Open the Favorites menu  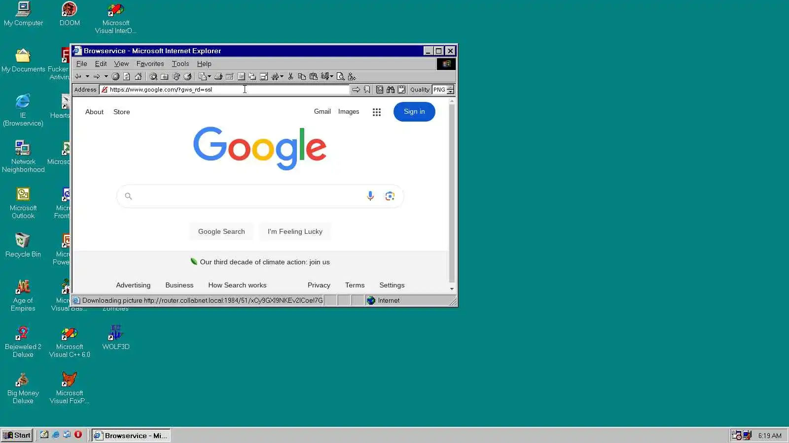150,63
